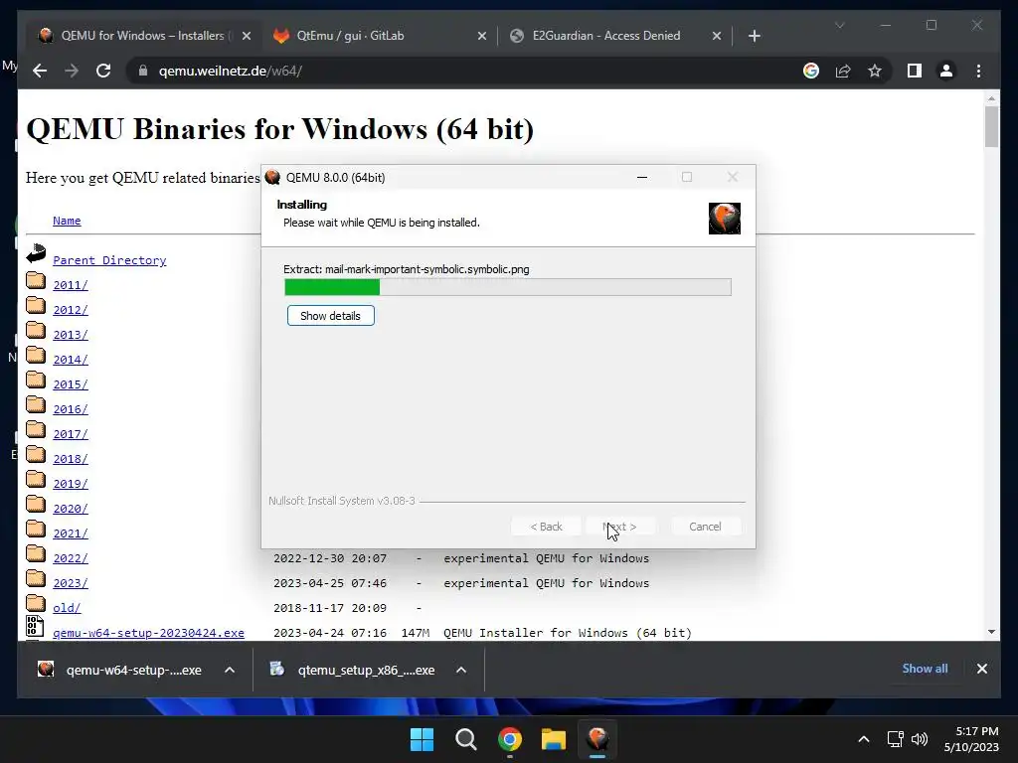This screenshot has width=1018, height=763.
Task: Open the 2021/ folder link
Action: [x=71, y=534]
